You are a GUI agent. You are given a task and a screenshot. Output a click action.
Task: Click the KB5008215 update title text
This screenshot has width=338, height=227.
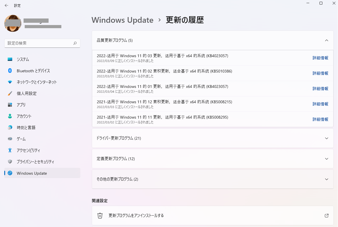(x=164, y=102)
